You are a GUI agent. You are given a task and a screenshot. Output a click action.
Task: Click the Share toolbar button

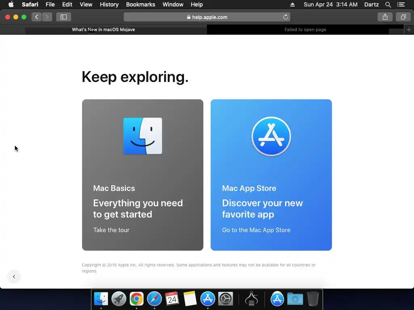tap(385, 17)
